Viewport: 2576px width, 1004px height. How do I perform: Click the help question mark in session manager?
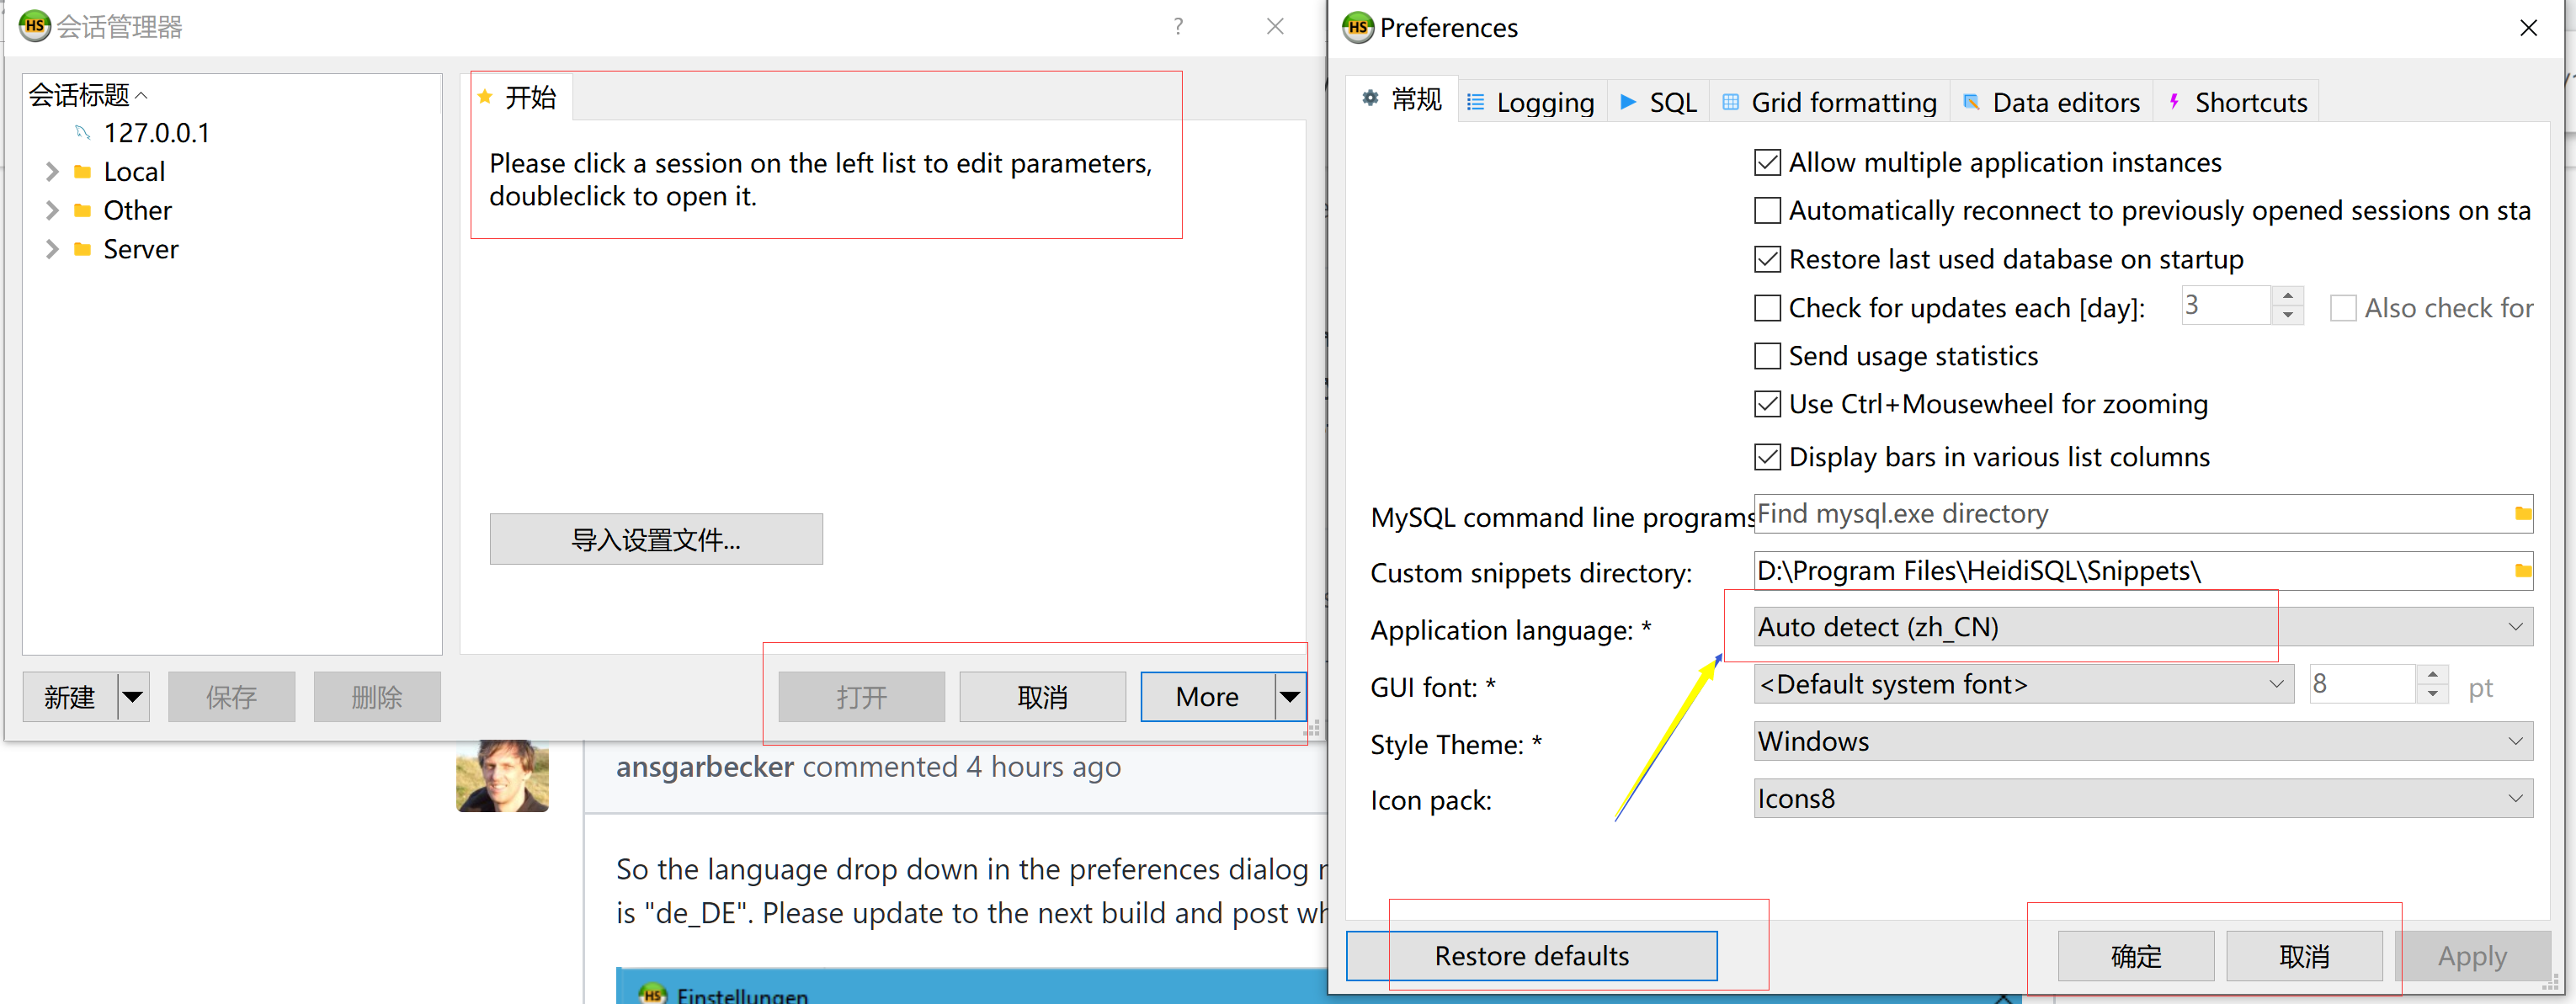pos(1178,27)
